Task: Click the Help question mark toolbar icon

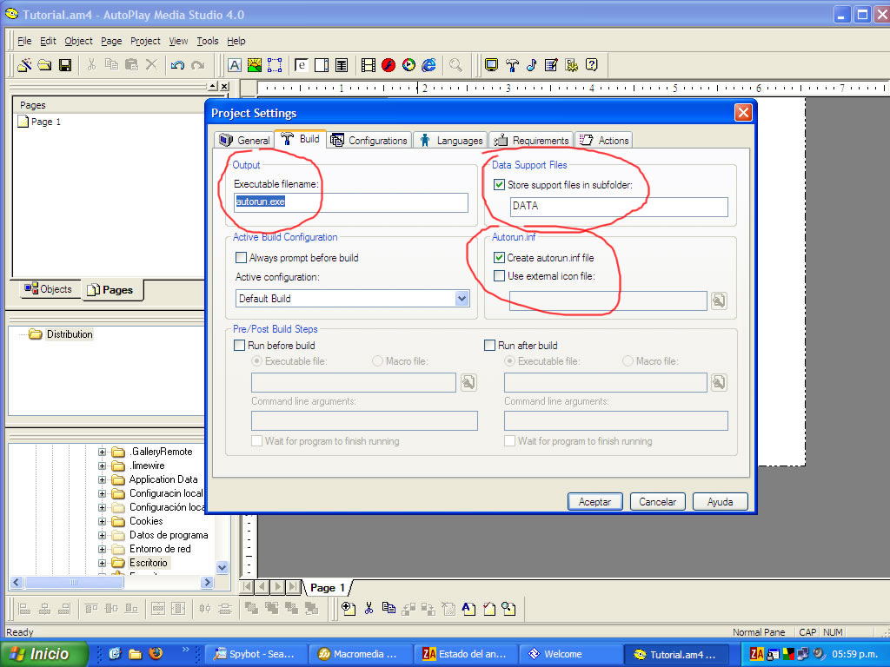Action: 591,65
